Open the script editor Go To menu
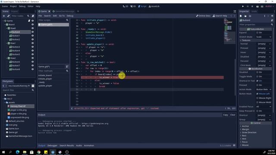 tap(62, 16)
